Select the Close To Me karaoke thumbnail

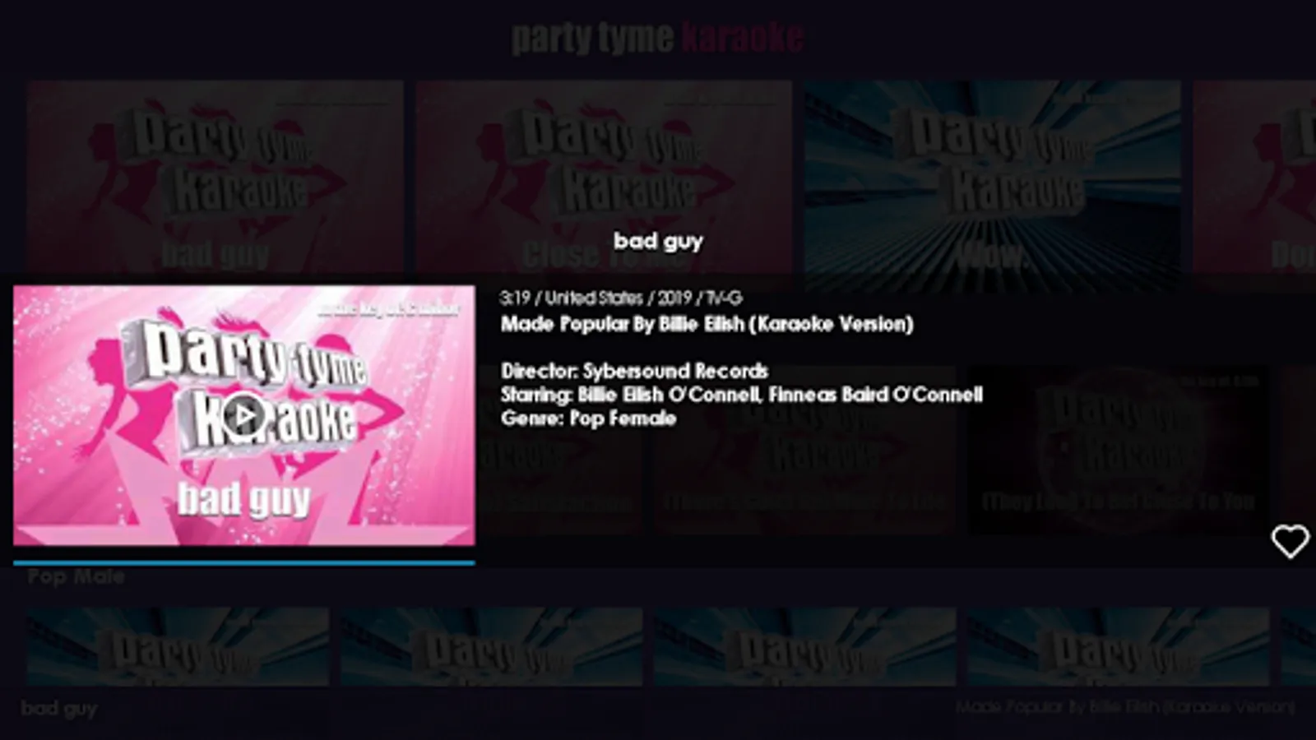pyautogui.click(x=604, y=177)
